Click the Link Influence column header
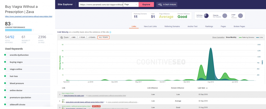The width and height of the screenshot is (266, 109). click(x=153, y=88)
